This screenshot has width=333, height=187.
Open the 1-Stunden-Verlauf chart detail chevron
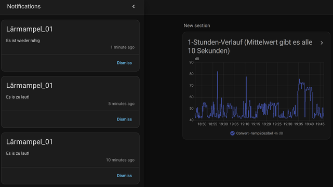pos(322,43)
